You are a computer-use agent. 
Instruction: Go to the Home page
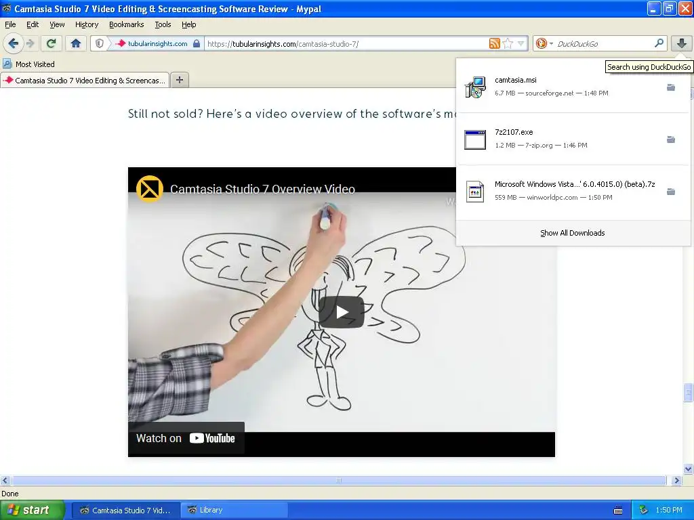pyautogui.click(x=76, y=43)
